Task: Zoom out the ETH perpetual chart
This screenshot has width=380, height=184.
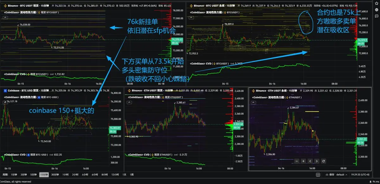Action: pos(297,161)
